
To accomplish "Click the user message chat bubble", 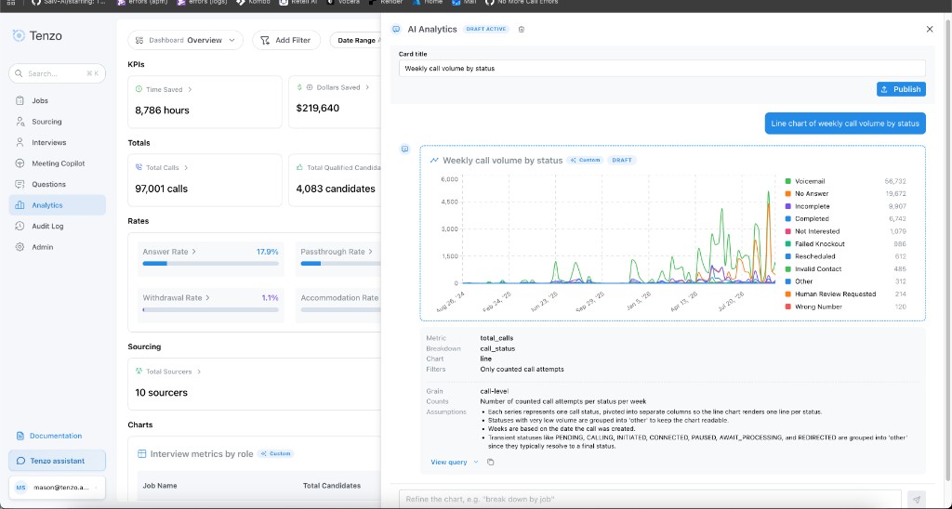I will click(845, 124).
